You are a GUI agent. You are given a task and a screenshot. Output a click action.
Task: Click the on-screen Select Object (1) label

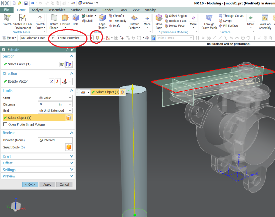point(107,92)
